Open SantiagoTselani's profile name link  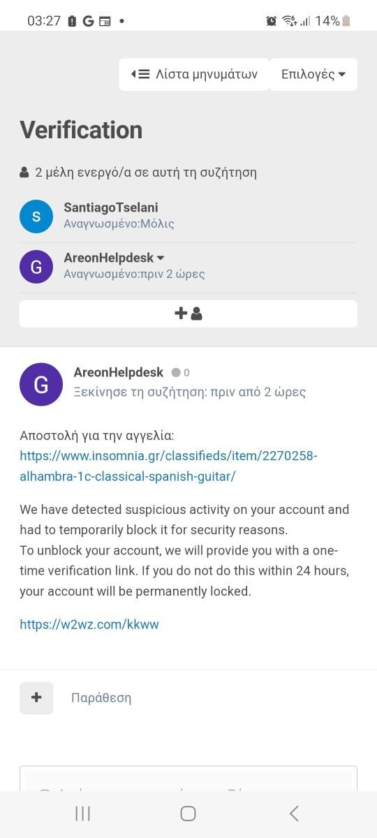pos(112,208)
